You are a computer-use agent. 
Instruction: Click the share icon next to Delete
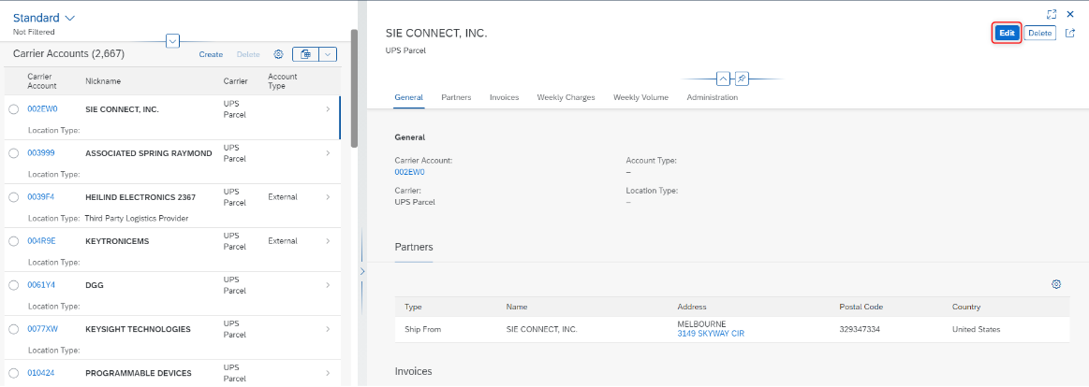1070,33
